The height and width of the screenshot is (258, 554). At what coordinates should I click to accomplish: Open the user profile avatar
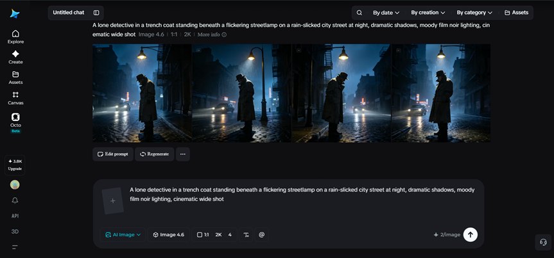pyautogui.click(x=15, y=184)
